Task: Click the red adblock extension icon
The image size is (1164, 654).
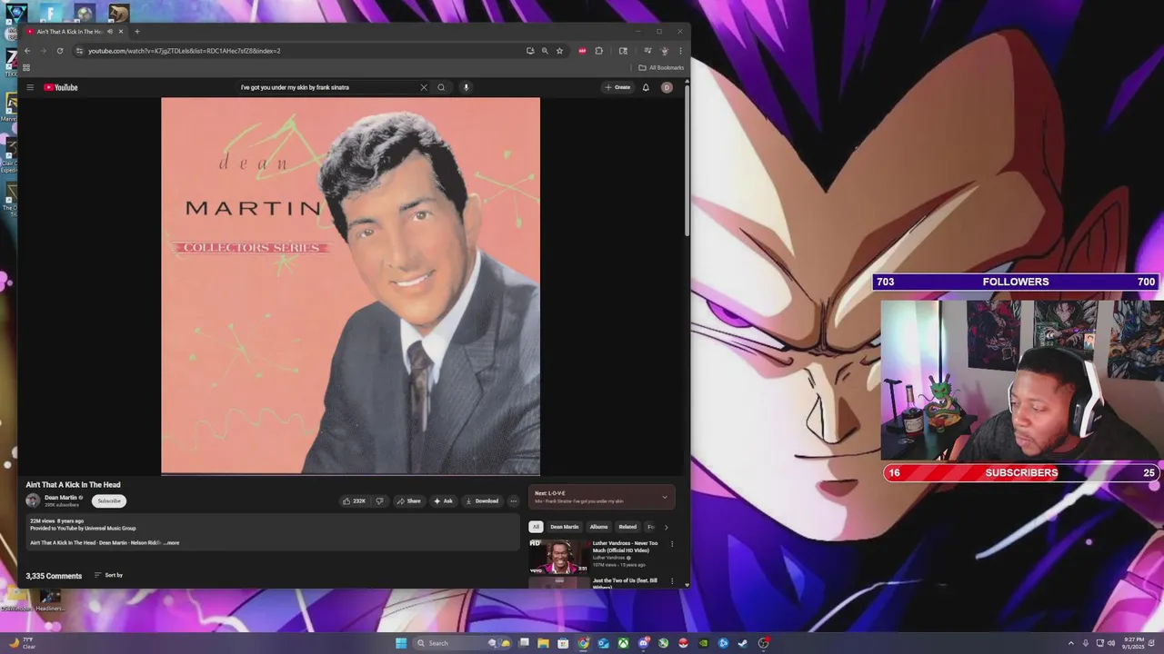Action: point(582,51)
